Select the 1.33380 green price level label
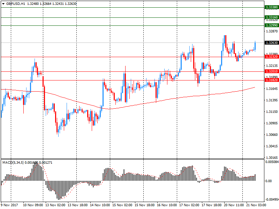 click(x=272, y=7)
